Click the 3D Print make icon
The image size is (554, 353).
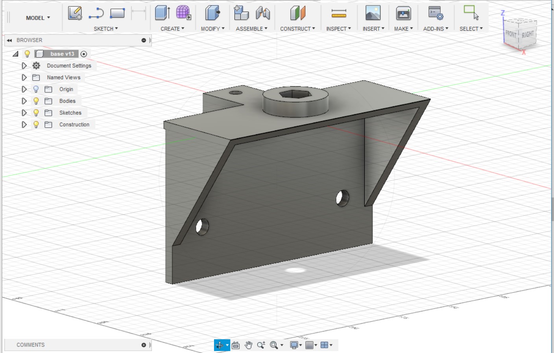coord(403,14)
